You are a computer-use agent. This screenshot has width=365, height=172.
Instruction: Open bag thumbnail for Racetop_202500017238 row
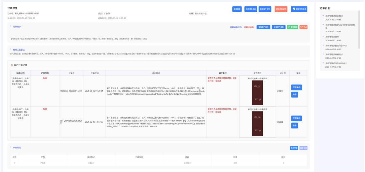(257, 93)
